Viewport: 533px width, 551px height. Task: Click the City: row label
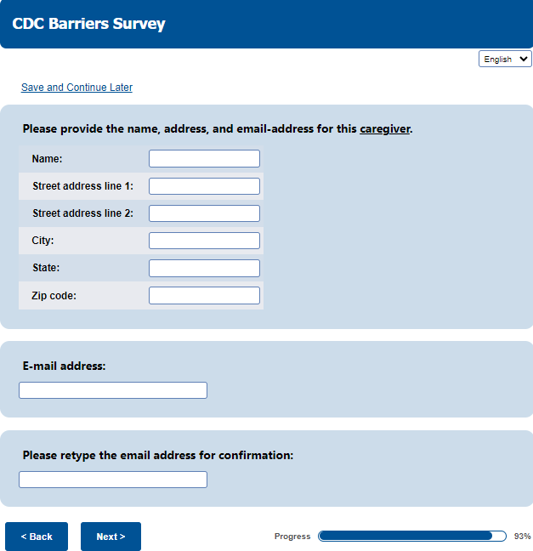click(43, 241)
